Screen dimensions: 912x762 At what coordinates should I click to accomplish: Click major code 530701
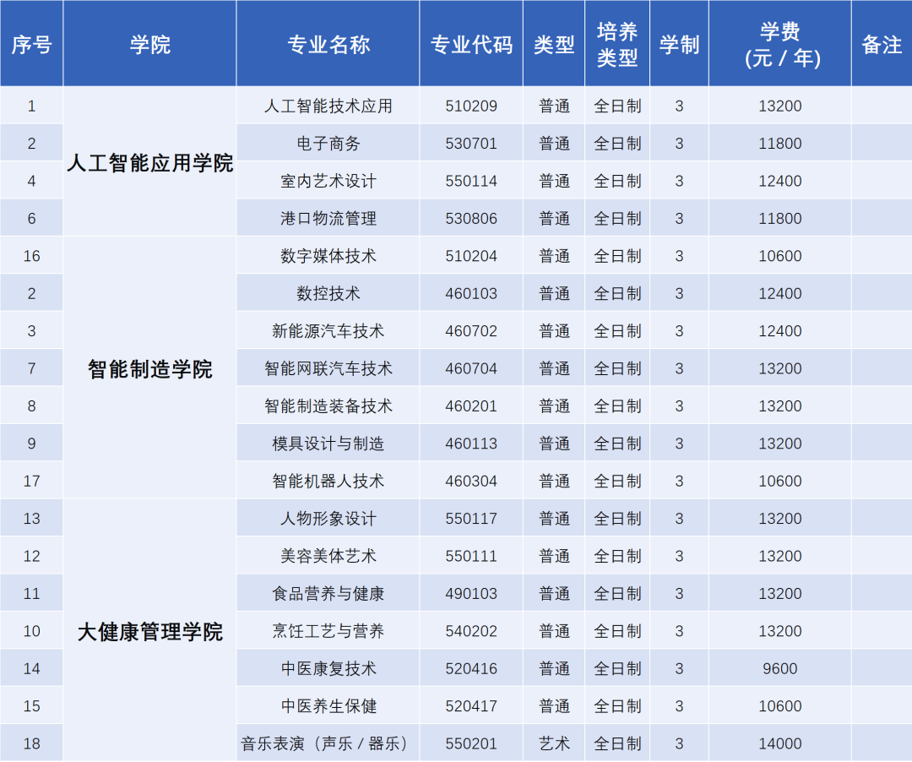[471, 143]
